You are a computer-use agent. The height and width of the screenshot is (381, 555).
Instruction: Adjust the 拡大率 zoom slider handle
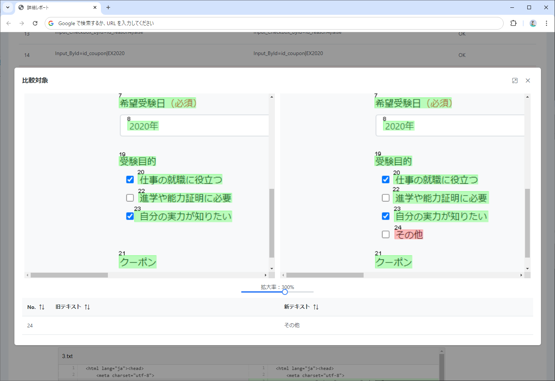coord(285,292)
